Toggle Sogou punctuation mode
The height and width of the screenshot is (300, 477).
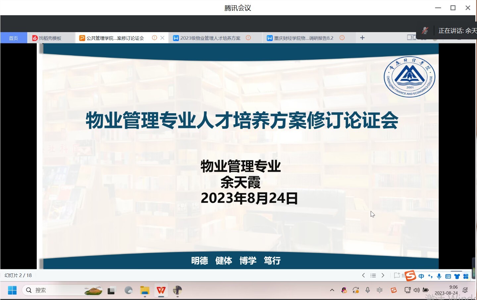[x=430, y=276]
